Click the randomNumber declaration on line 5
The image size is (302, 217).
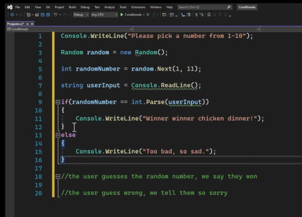pyautogui.click(x=98, y=69)
